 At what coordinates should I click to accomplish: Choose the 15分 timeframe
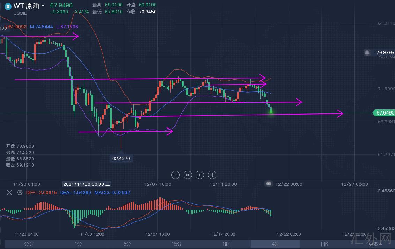(x=177, y=244)
